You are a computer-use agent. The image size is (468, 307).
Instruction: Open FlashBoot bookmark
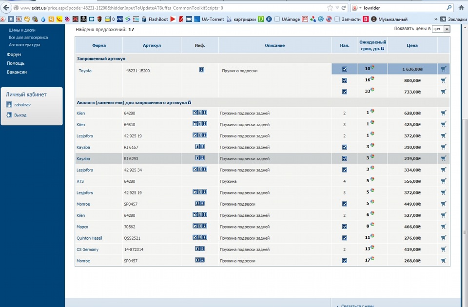pos(155,19)
